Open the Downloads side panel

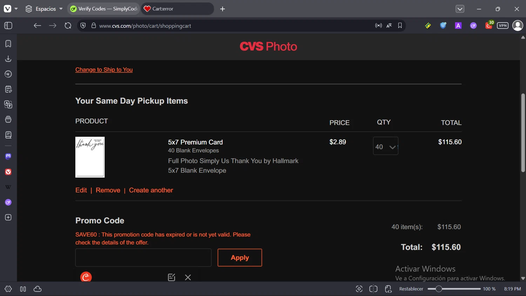pos(8,59)
